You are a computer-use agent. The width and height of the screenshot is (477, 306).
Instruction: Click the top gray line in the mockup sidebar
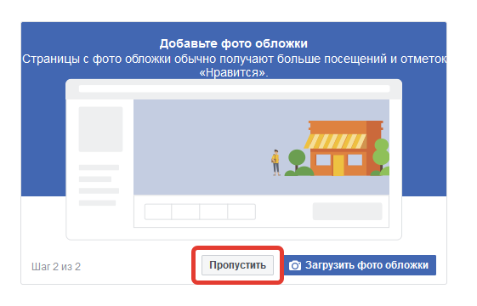click(x=99, y=167)
